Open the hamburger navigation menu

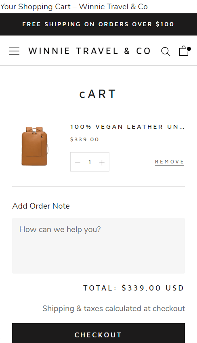(14, 51)
